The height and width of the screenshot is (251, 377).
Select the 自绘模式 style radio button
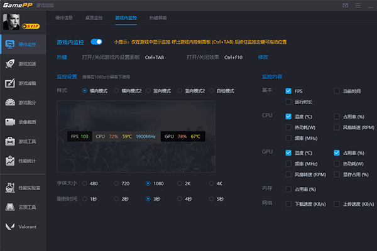click(x=211, y=90)
